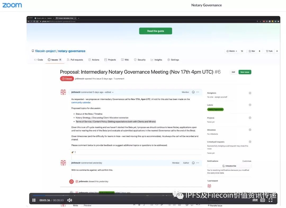This screenshot has width=286, height=208.
Task: Click the Notary Governance video title
Action: click(207, 5)
